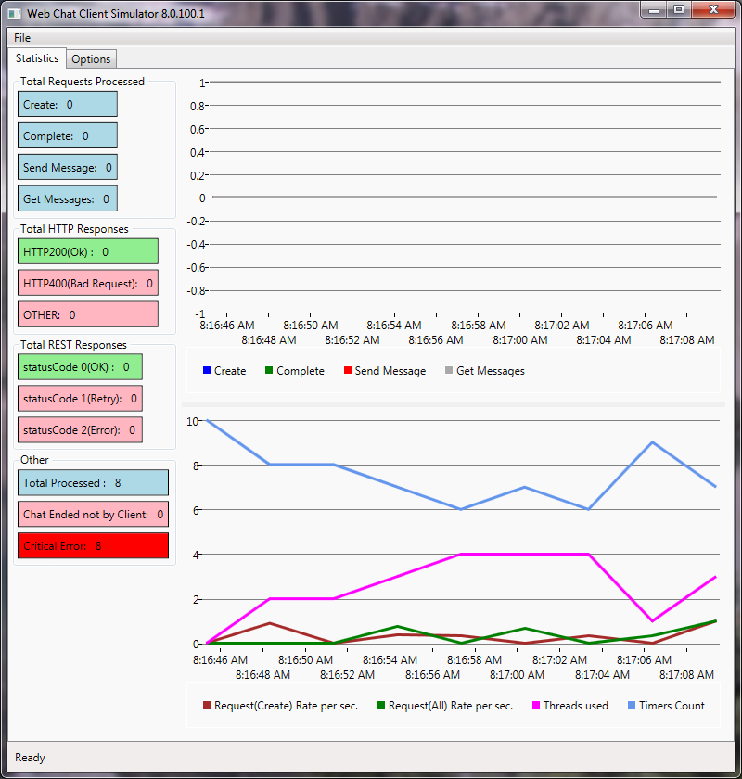The width and height of the screenshot is (742, 779).
Task: Click the Send Message counter box
Action: 68,168
